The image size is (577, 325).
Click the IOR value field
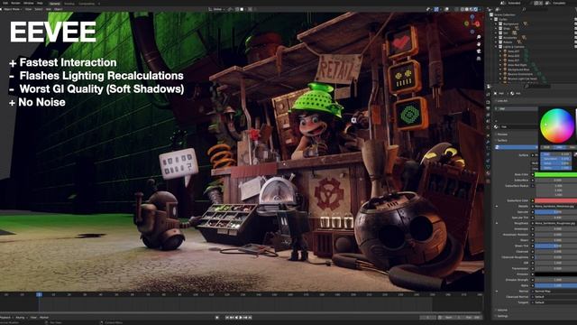[555, 263]
